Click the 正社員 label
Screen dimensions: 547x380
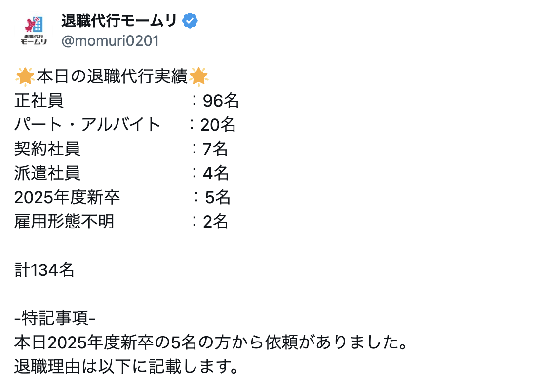[39, 101]
